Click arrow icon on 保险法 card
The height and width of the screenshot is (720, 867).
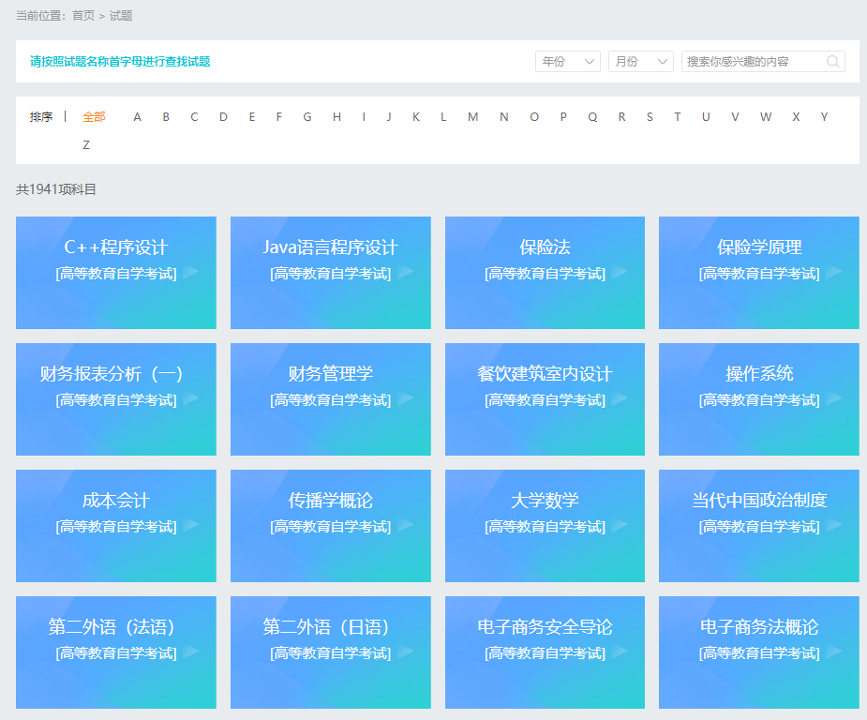point(620,273)
